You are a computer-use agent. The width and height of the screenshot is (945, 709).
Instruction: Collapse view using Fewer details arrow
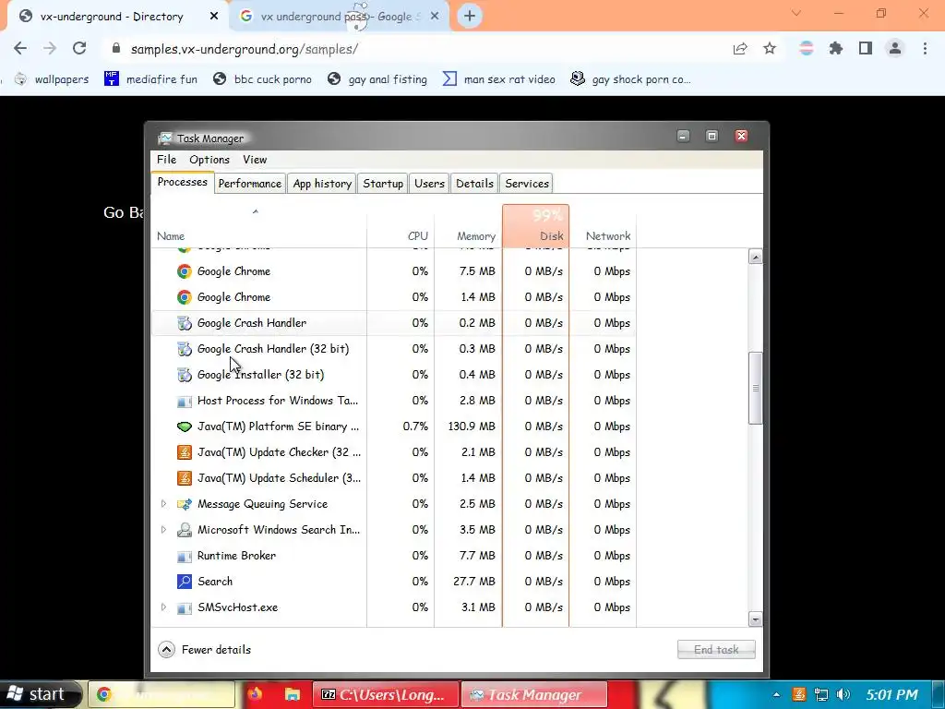tap(166, 649)
